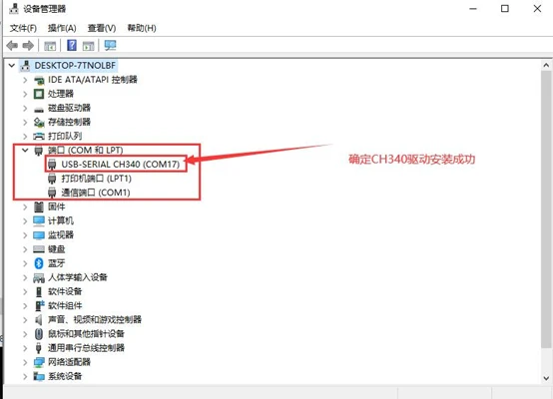This screenshot has height=399, width=553.
Task: Open the 查看(V) menu
Action: click(x=102, y=28)
